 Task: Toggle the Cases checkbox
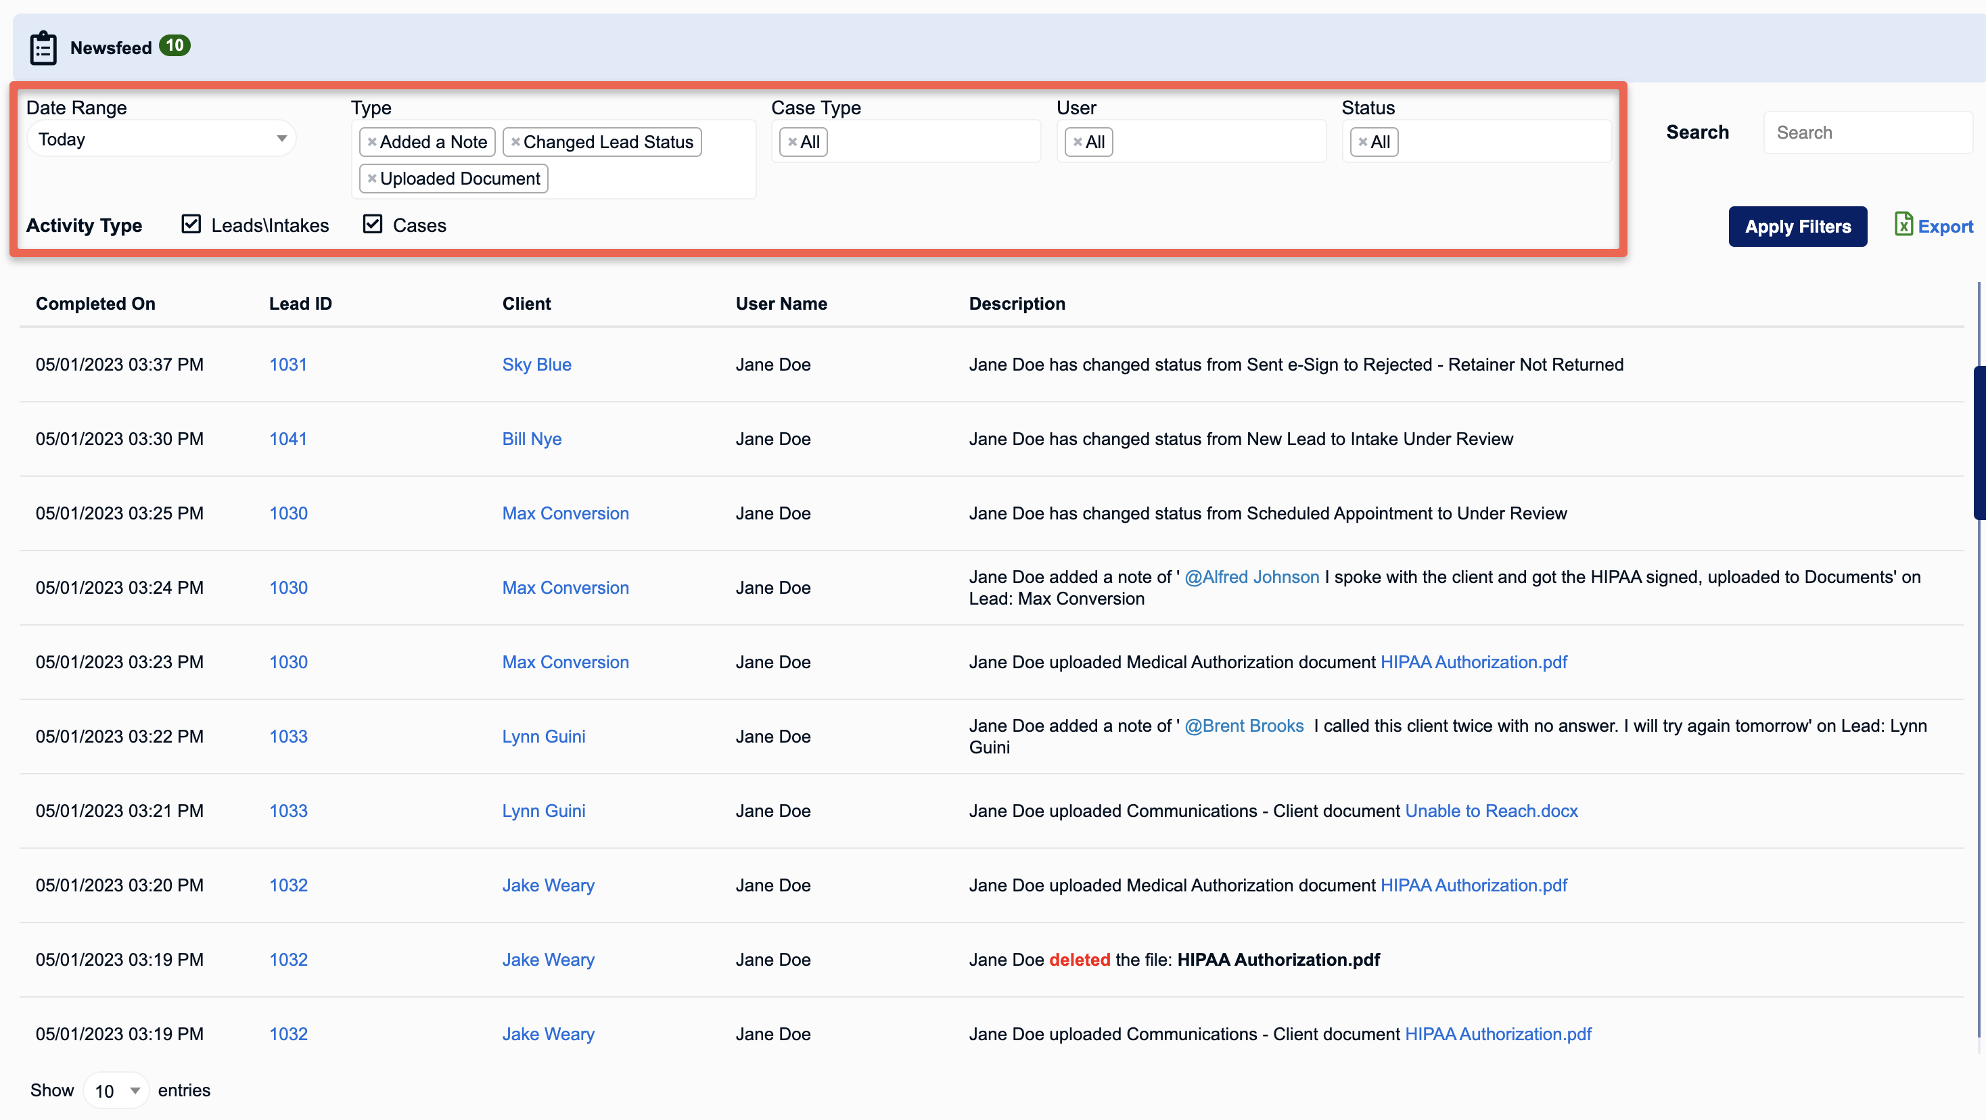point(372,225)
